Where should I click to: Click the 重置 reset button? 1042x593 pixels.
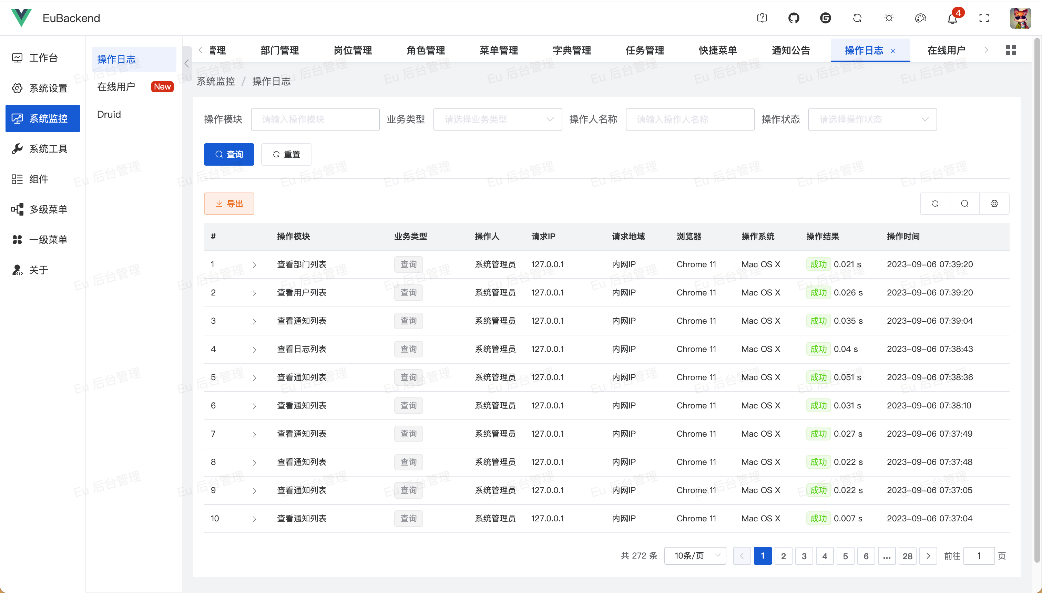tap(286, 154)
